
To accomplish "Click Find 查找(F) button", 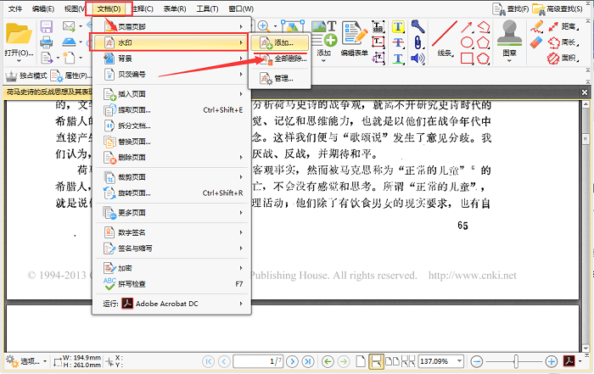I will tap(510, 8).
